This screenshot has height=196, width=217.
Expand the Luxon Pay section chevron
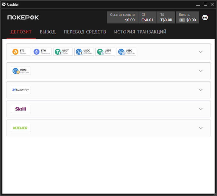point(201,90)
